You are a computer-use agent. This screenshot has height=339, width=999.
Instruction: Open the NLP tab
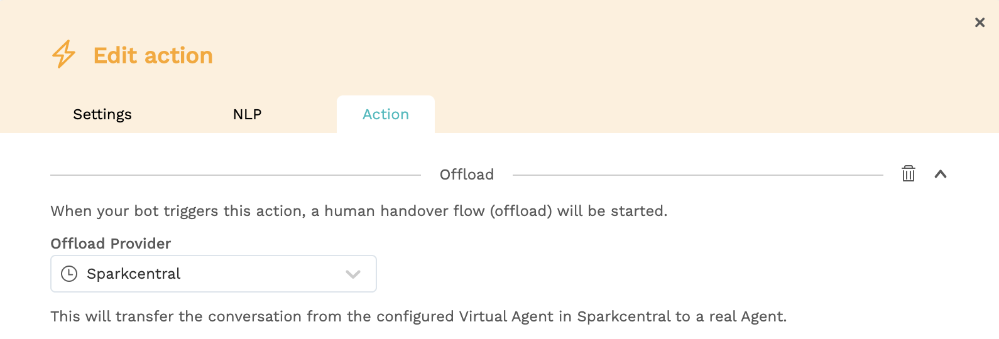248,114
